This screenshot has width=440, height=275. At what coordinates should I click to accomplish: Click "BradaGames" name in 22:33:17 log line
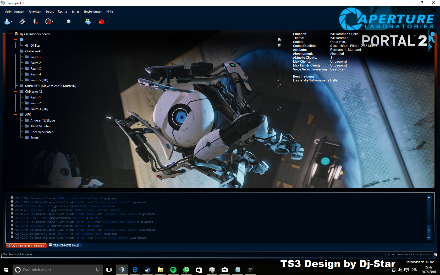[x=40, y=206]
